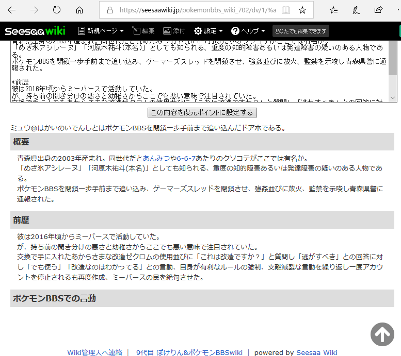Image resolution: width=401 pixels, height=356 pixels.
Task: Open the add notes pen icon
Action: pyautogui.click(x=356, y=10)
